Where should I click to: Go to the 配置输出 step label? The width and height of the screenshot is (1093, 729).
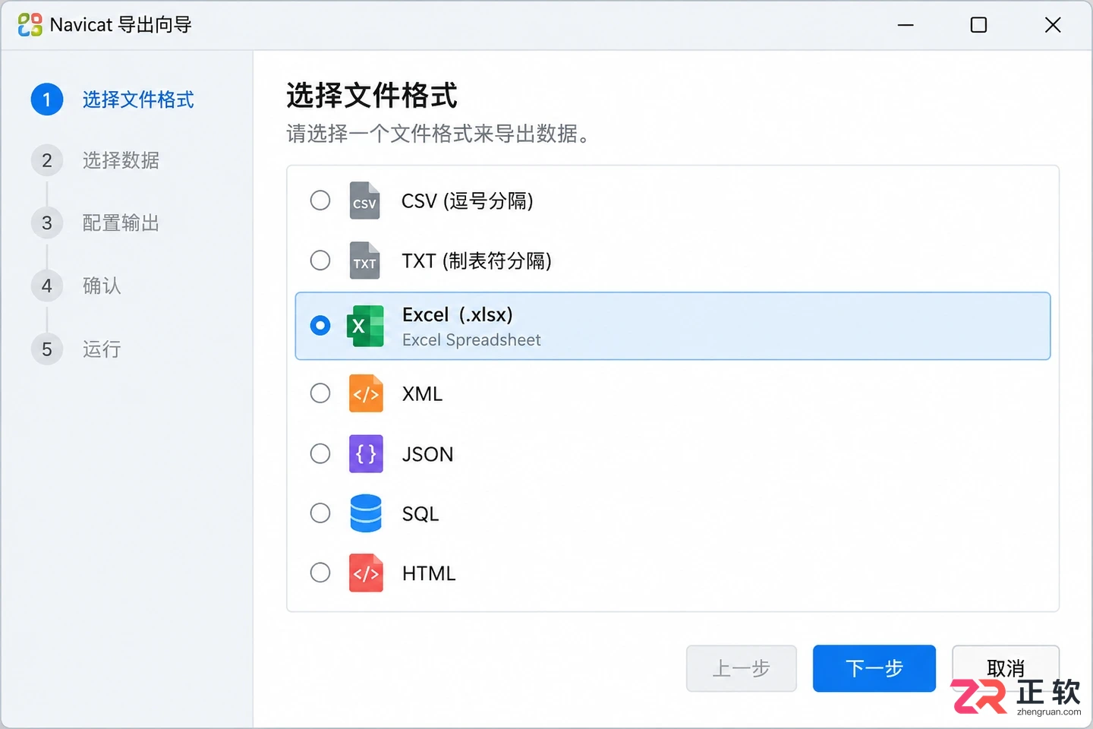click(121, 222)
